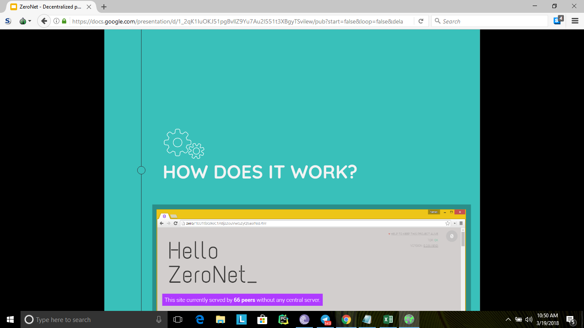Click Cortana Type here to search box

[x=93, y=319]
